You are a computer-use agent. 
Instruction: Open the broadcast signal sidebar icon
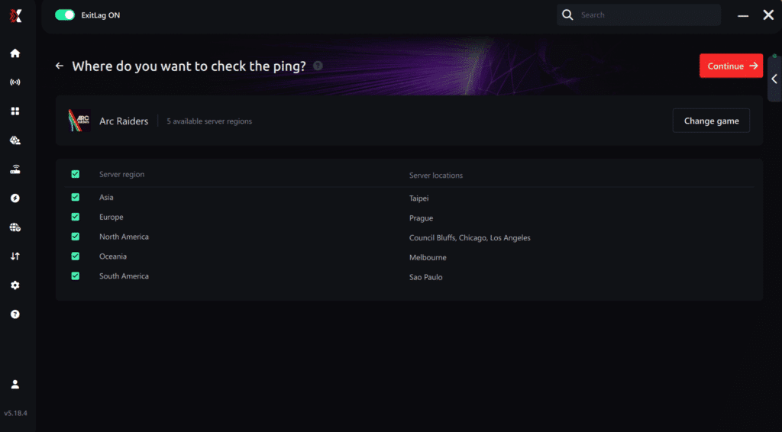(15, 82)
